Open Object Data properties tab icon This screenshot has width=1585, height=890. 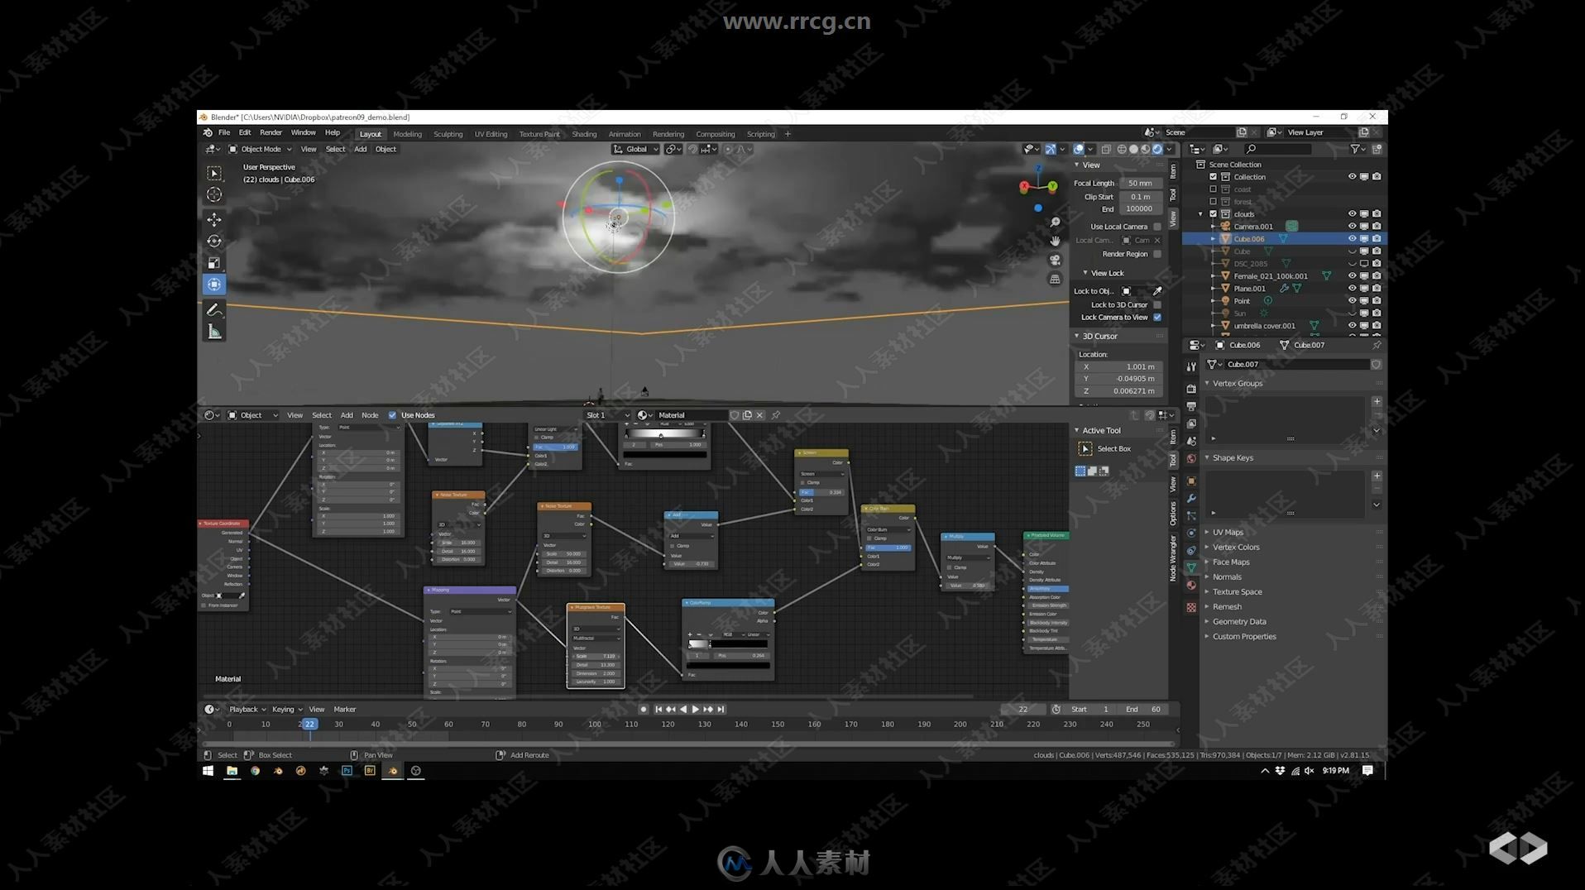tap(1191, 567)
